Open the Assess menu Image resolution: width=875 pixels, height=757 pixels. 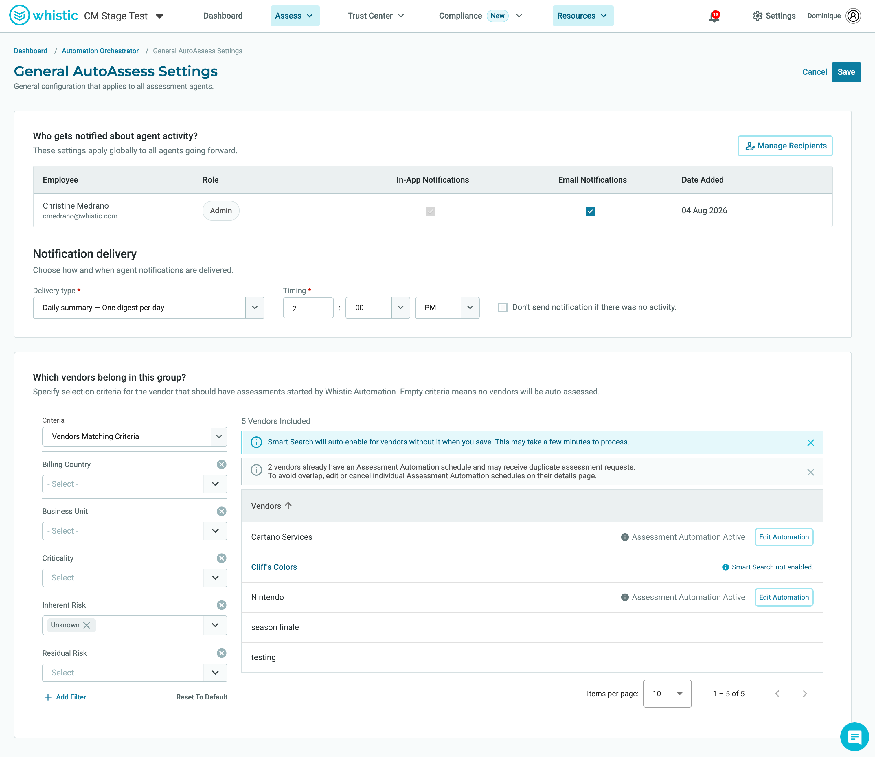coord(295,16)
